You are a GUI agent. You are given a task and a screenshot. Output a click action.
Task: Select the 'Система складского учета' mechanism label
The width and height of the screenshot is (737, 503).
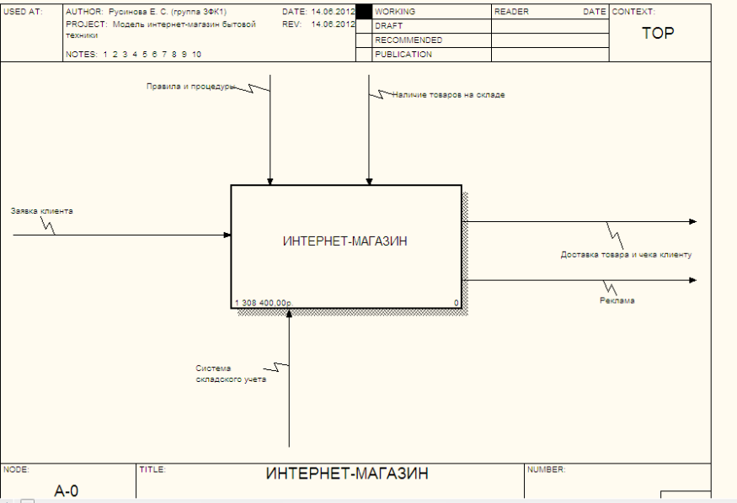pyautogui.click(x=231, y=373)
